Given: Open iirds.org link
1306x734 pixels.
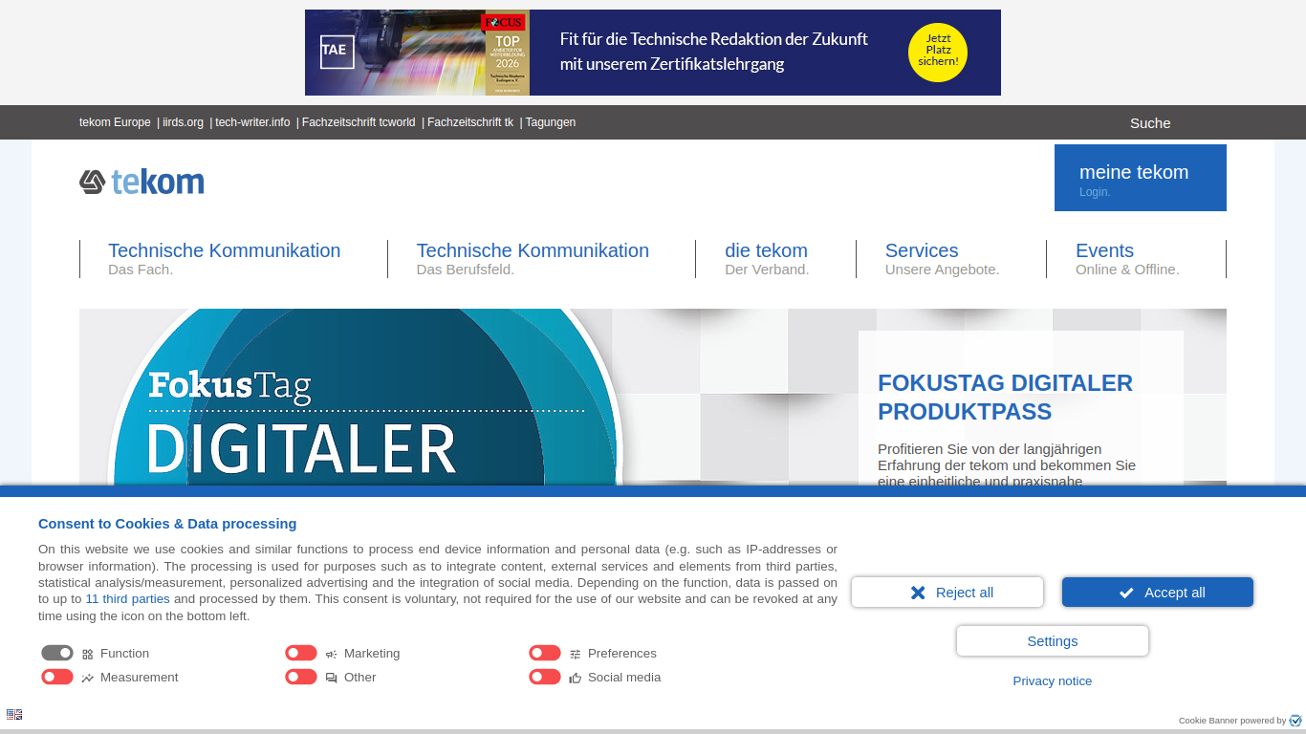Looking at the screenshot, I should pyautogui.click(x=183, y=122).
